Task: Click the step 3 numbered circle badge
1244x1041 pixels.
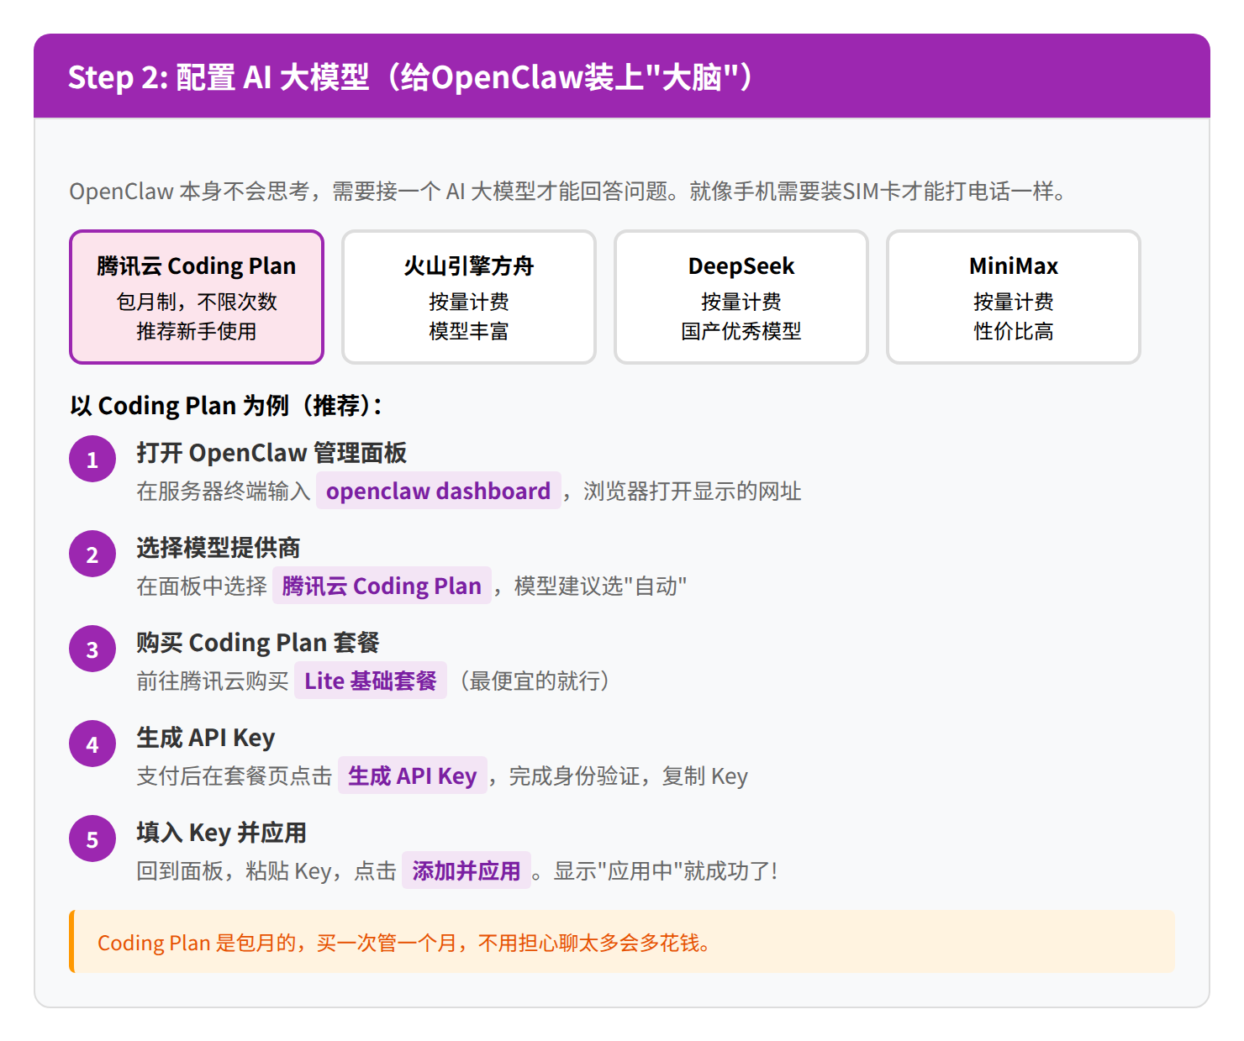Action: click(x=92, y=648)
